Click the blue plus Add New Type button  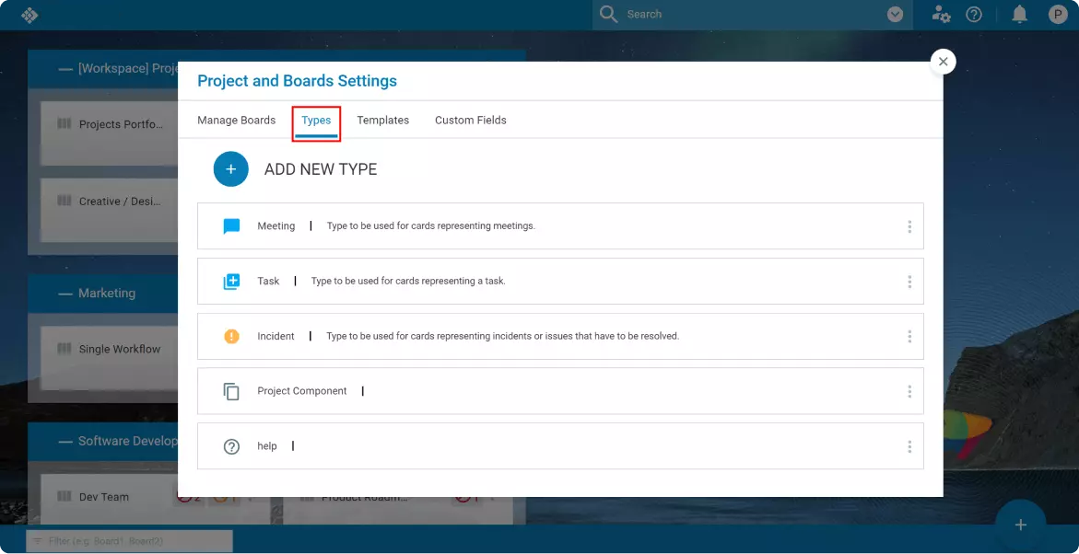pos(230,169)
